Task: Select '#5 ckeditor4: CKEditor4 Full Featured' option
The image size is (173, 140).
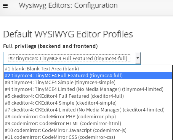Action: tap(88, 96)
